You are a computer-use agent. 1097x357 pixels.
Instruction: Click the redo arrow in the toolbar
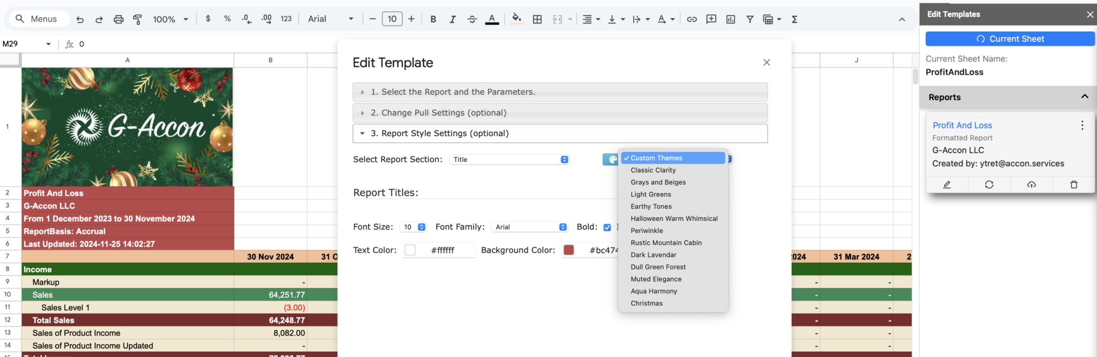coord(99,19)
